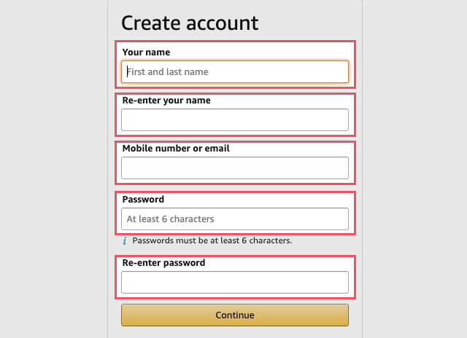Click the 'First and last name' placeholder text
467x338 pixels.
[168, 72]
